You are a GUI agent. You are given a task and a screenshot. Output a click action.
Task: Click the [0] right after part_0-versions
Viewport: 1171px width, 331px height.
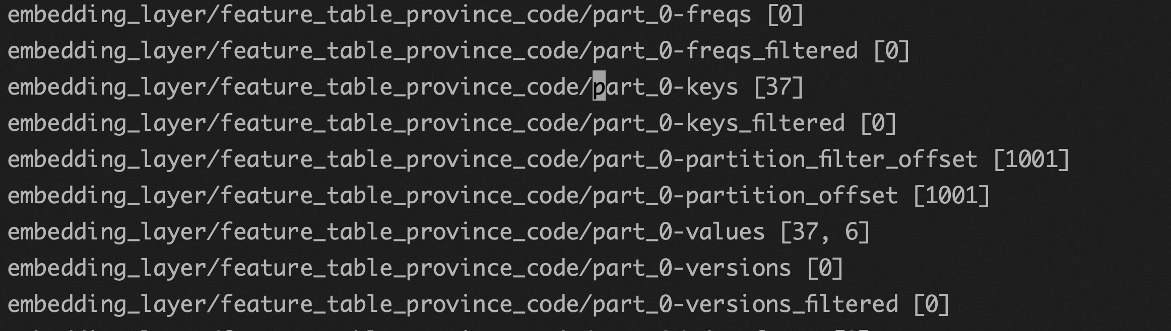point(824,268)
